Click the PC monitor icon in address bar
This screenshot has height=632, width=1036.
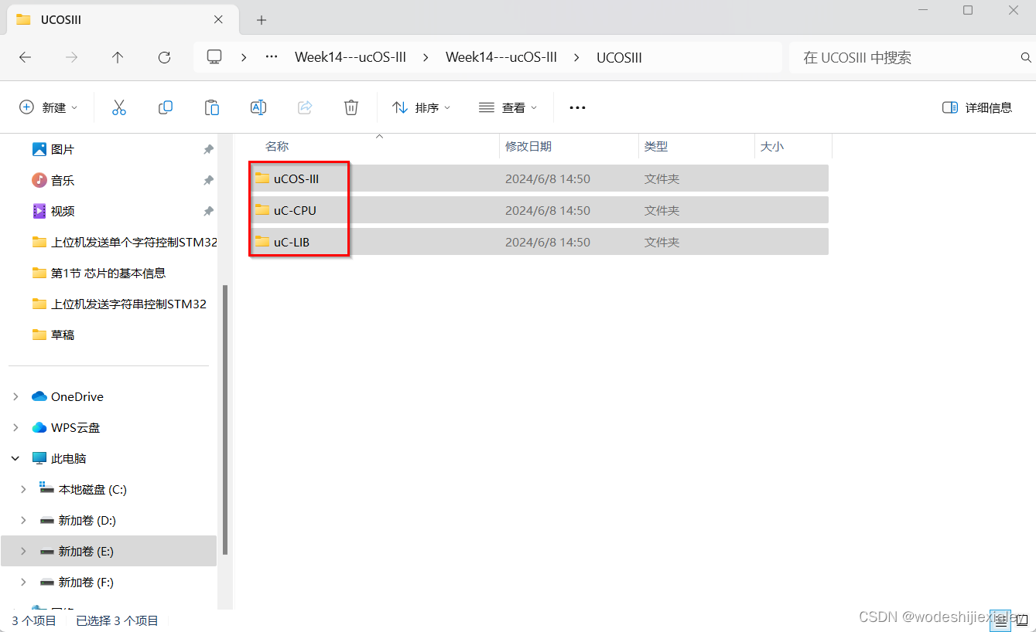point(214,57)
